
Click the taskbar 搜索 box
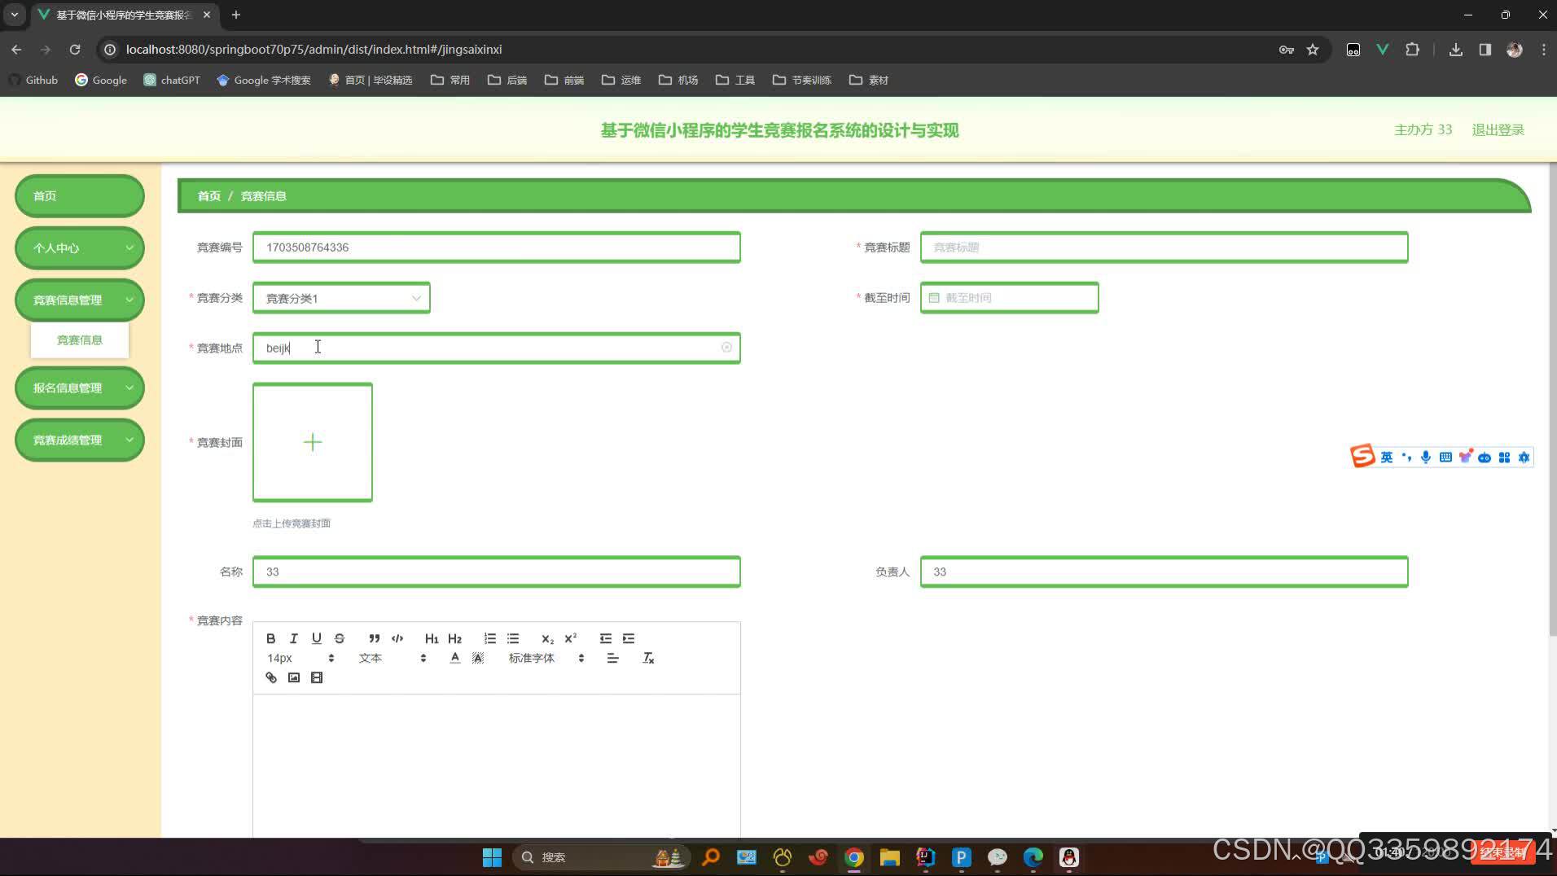coord(601,857)
